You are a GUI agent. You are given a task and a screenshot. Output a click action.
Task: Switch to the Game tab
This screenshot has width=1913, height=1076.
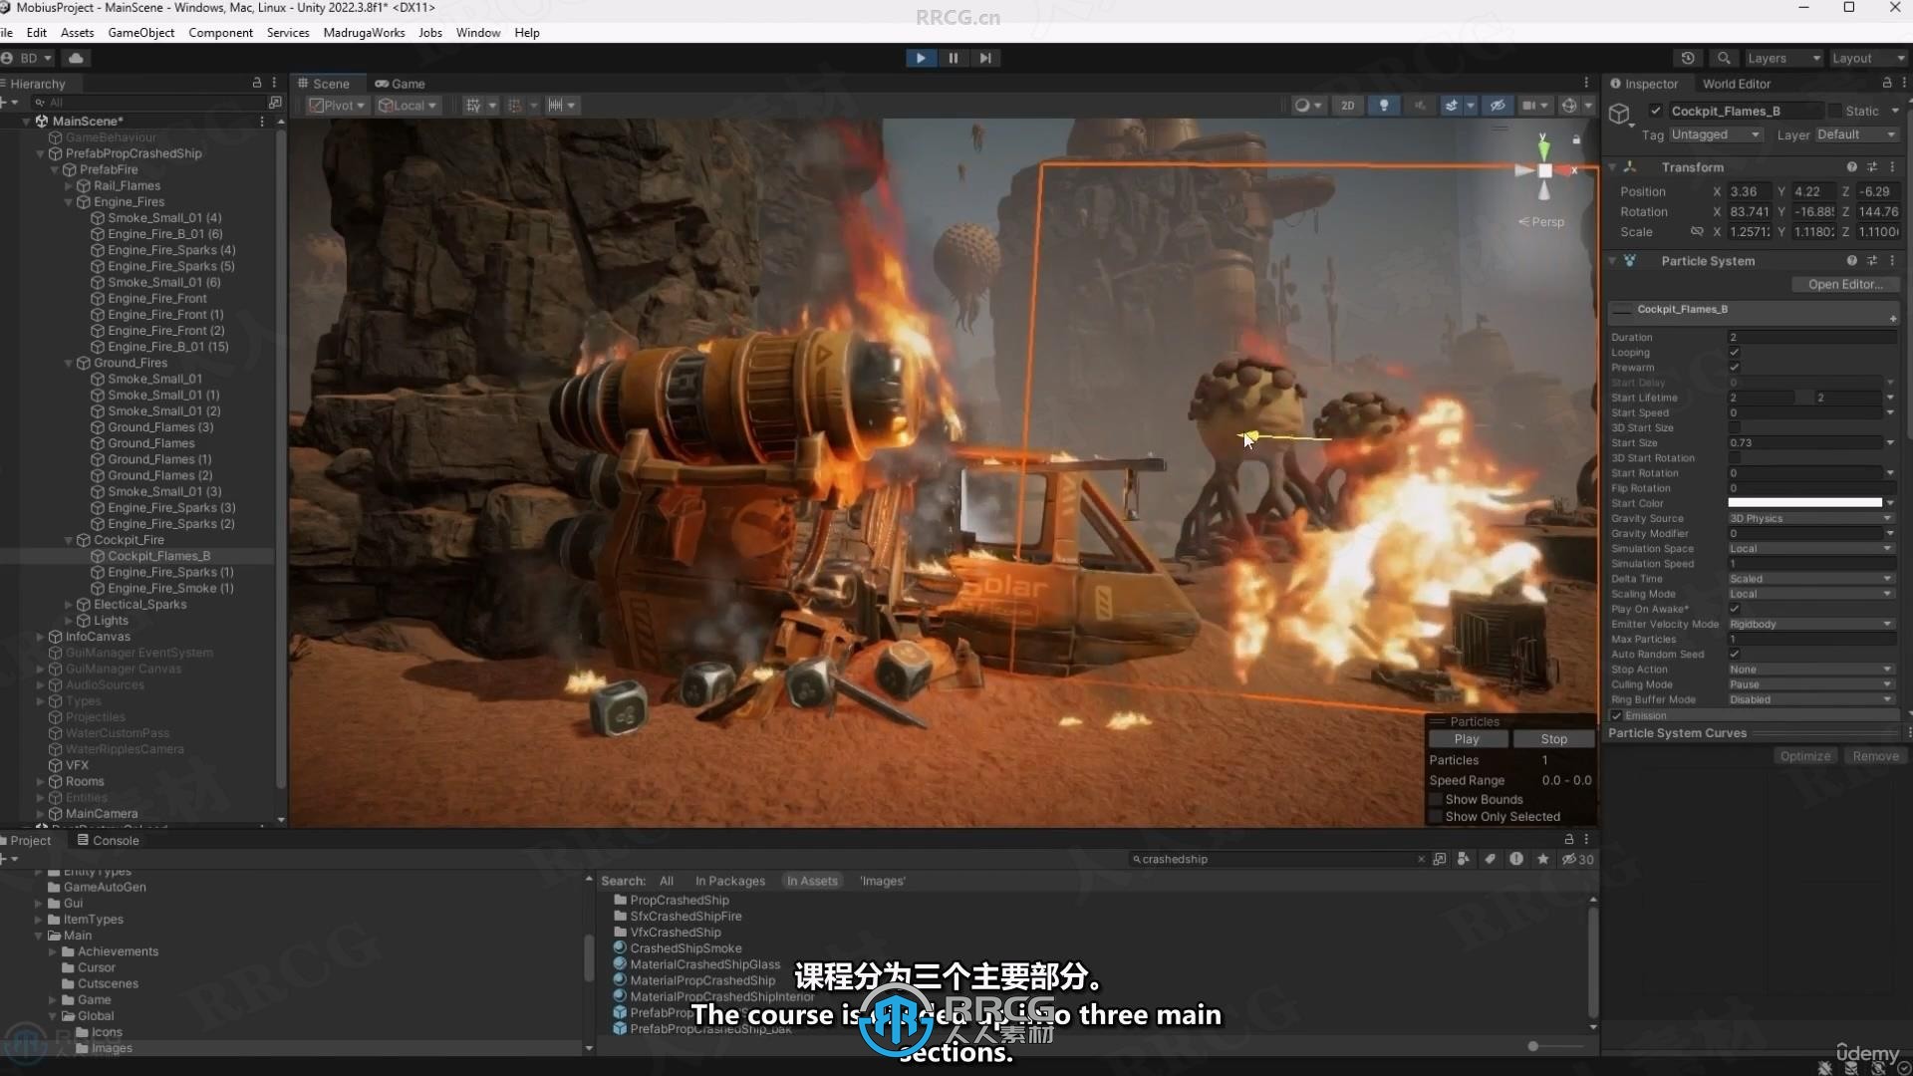(400, 84)
